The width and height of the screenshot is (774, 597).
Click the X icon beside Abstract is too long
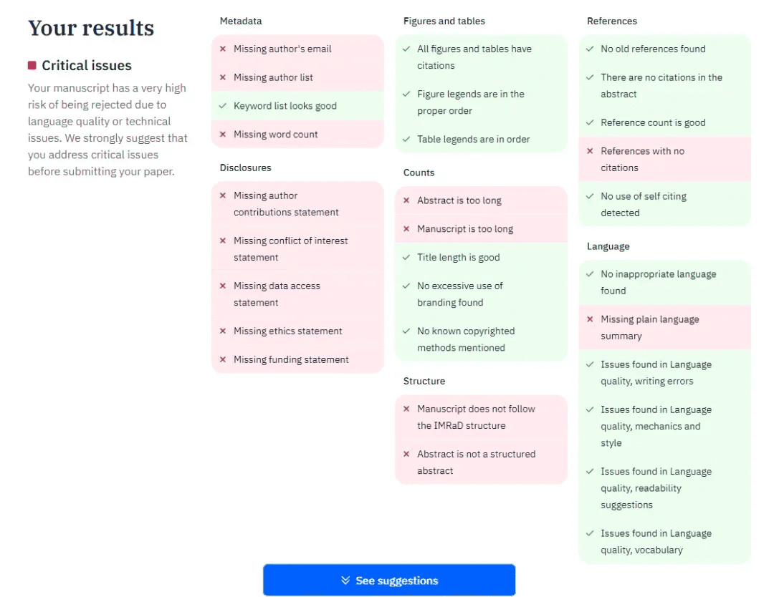406,201
